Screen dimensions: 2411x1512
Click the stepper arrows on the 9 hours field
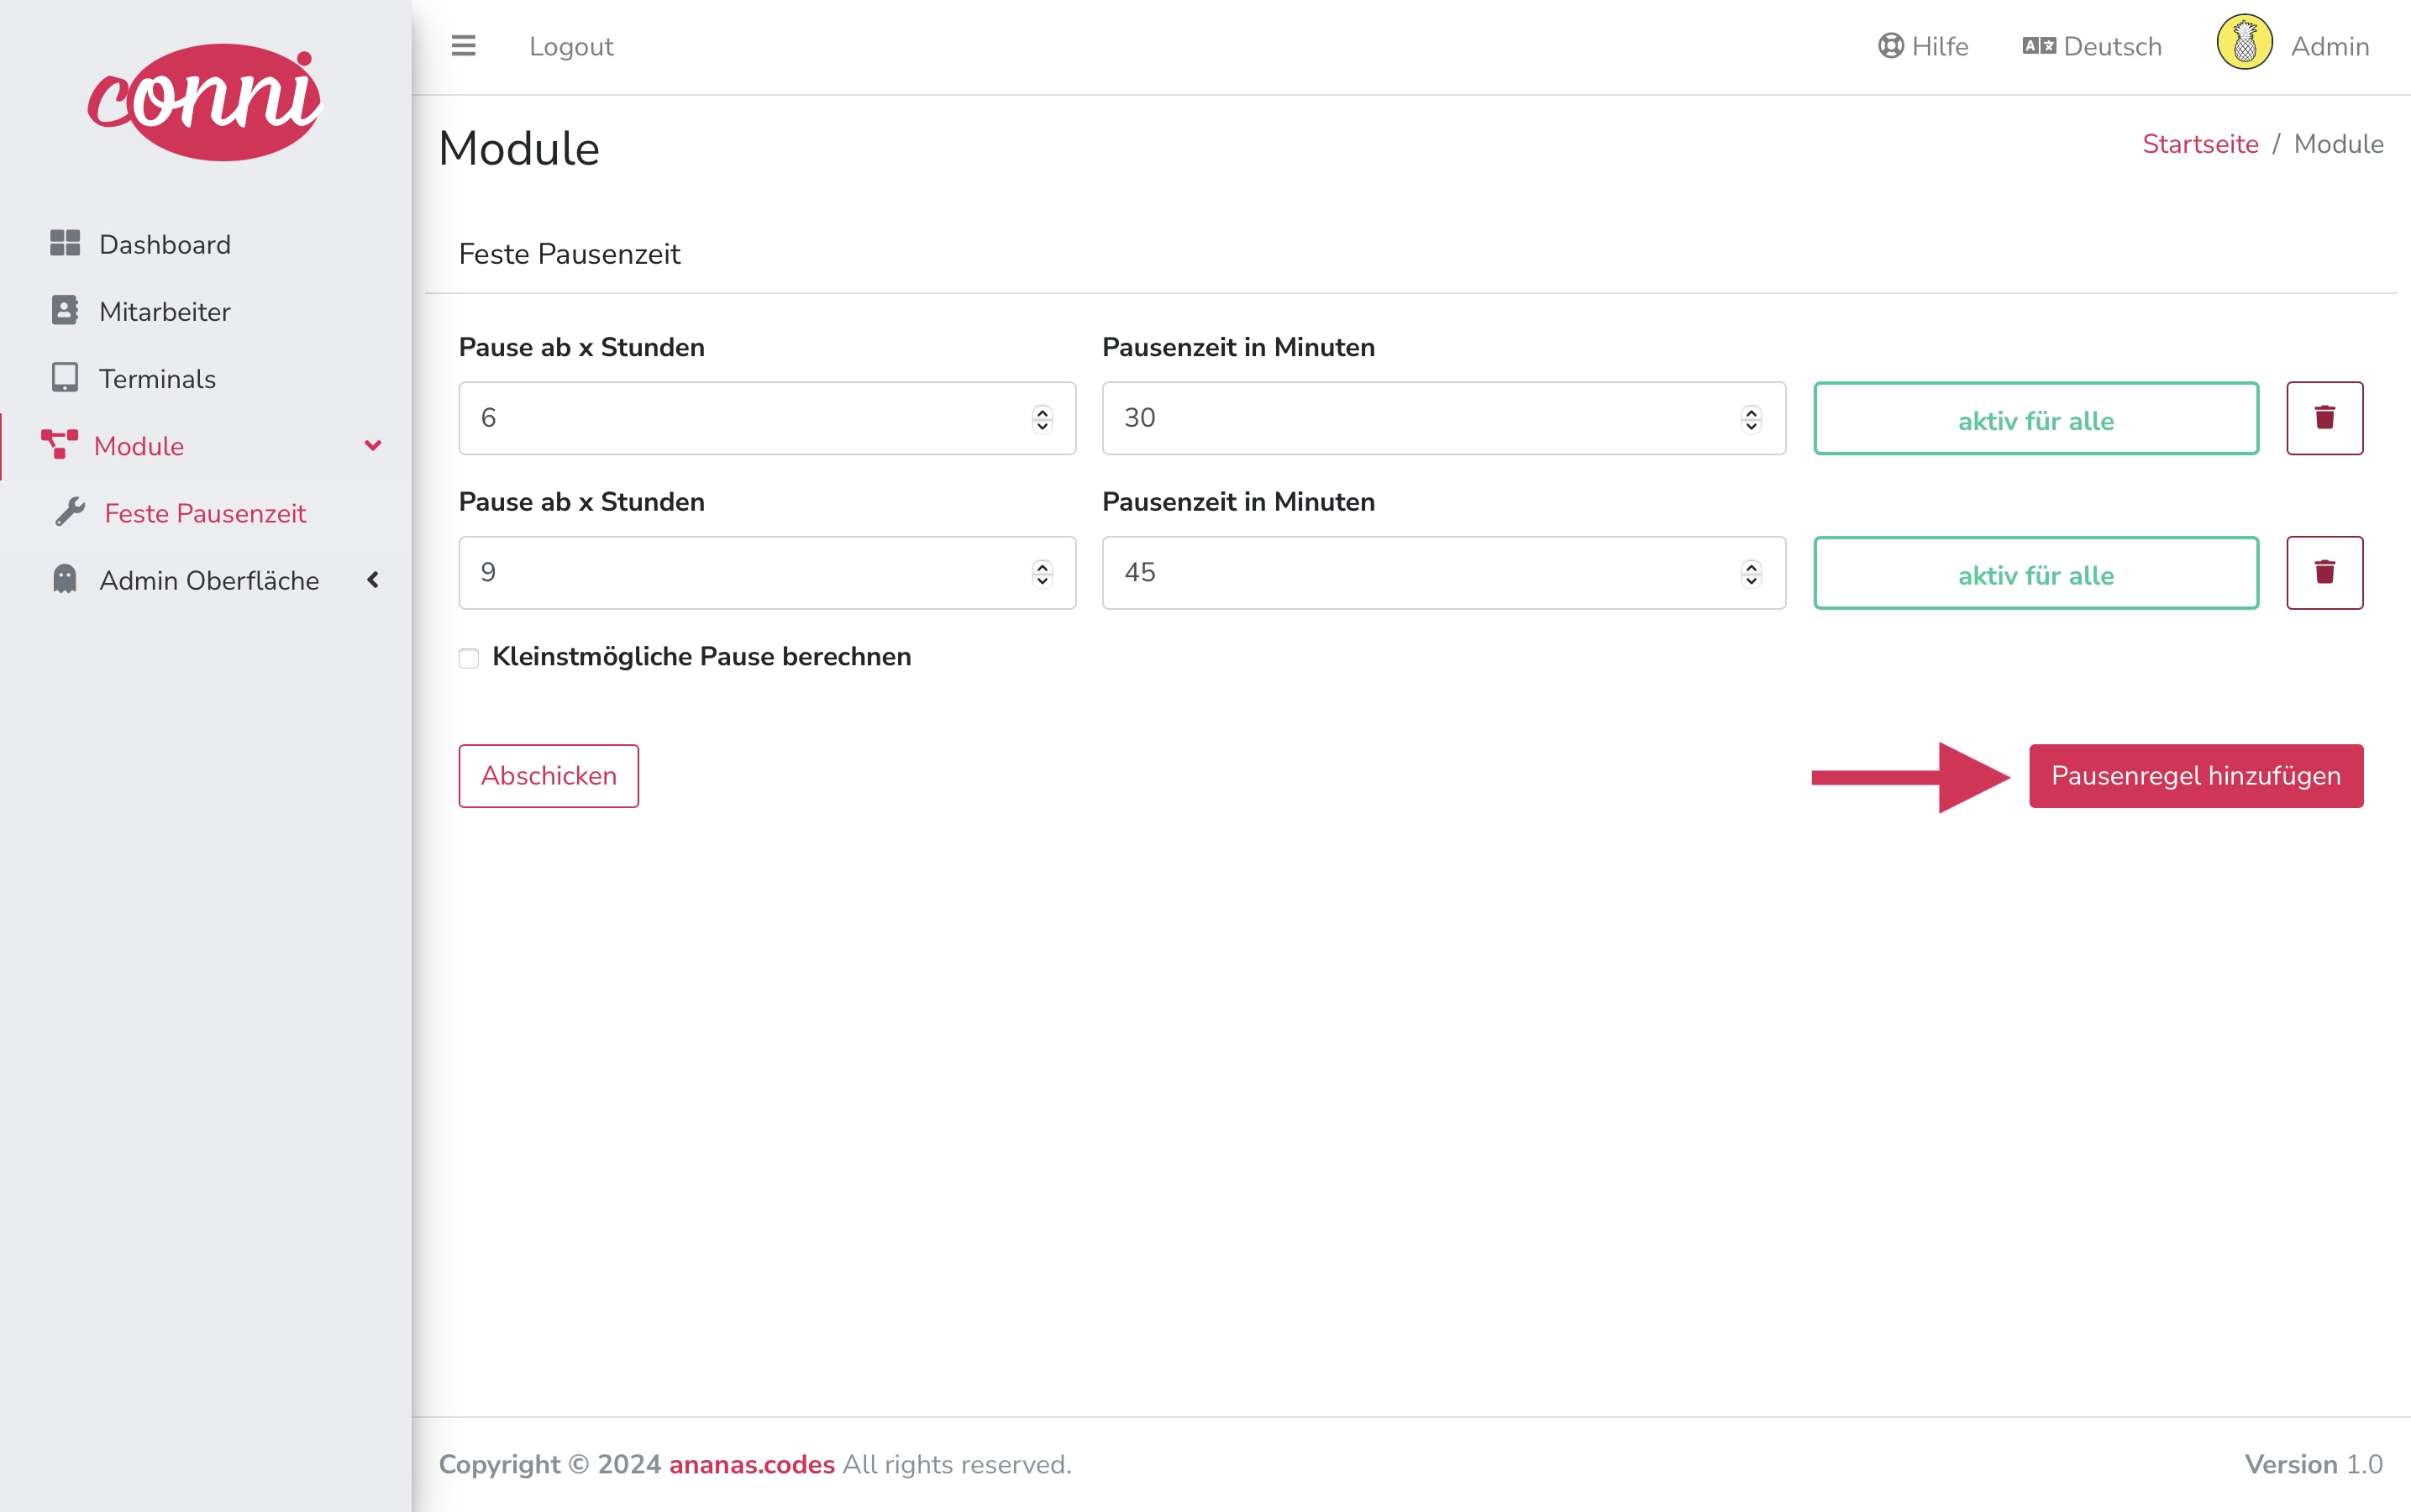tap(1042, 574)
